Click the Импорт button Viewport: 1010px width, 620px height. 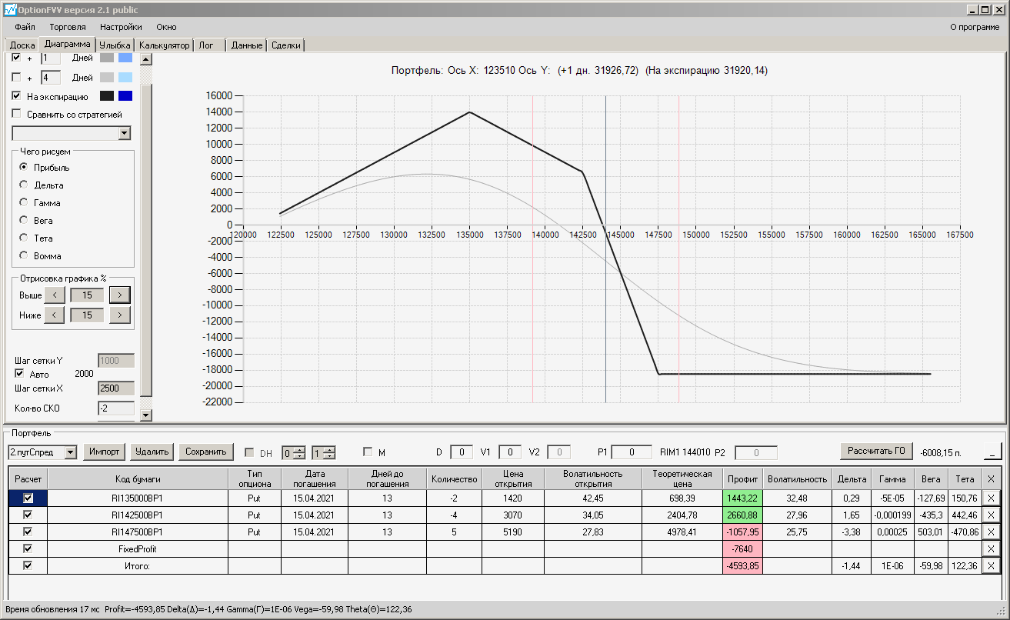[105, 452]
